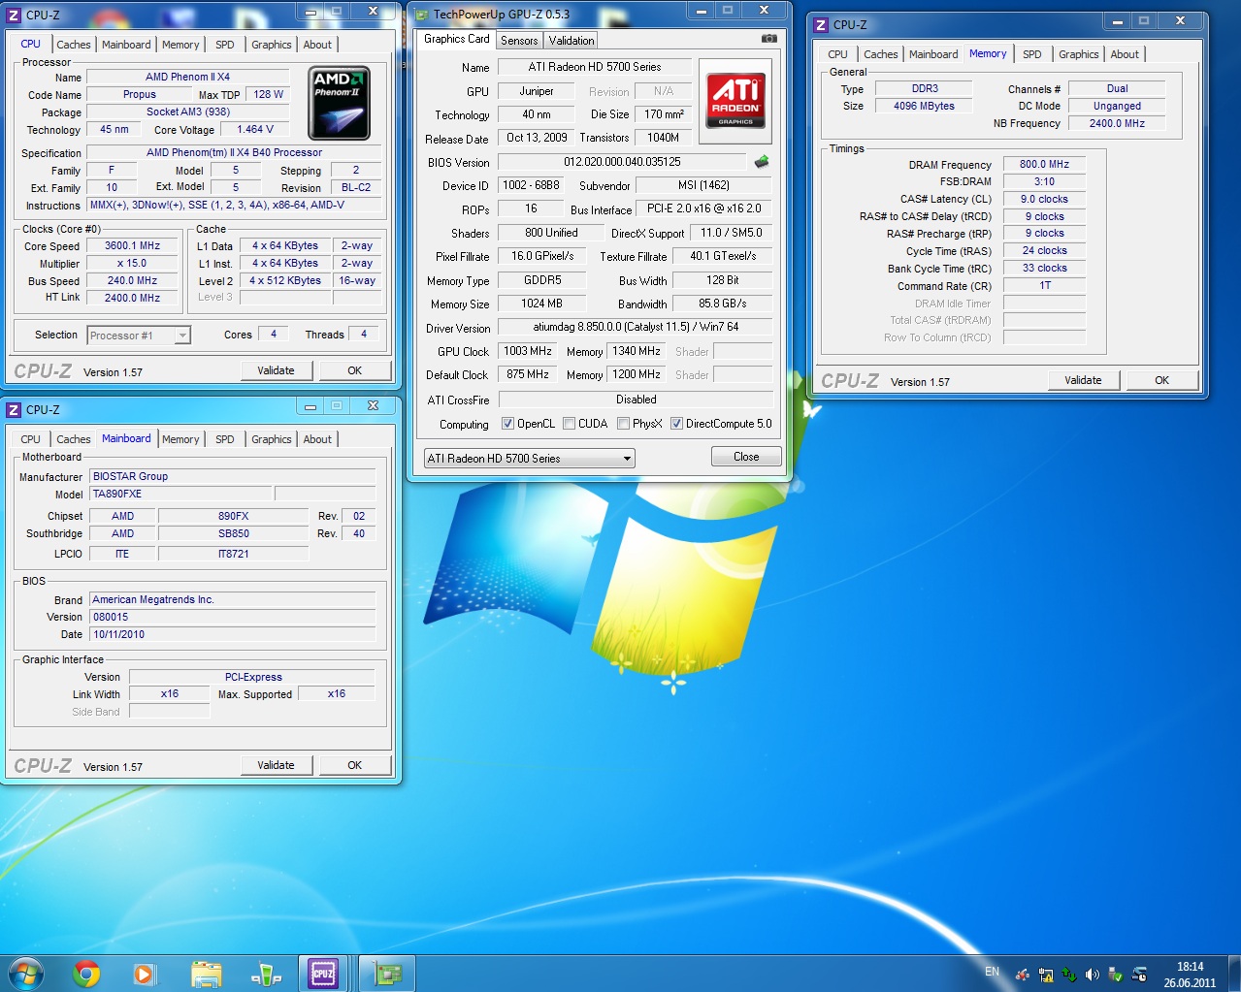
Task: Click Validate in the CPU-Z CPU window
Action: (x=276, y=370)
